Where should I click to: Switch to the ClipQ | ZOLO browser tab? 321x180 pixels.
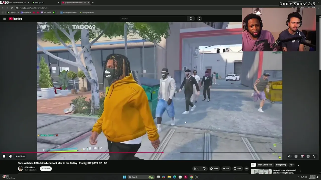pyautogui.click(x=45, y=2)
